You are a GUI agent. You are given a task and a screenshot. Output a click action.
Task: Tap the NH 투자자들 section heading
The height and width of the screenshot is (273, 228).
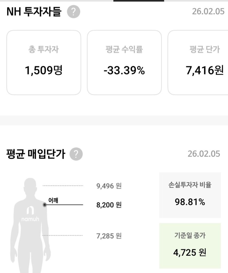(34, 12)
